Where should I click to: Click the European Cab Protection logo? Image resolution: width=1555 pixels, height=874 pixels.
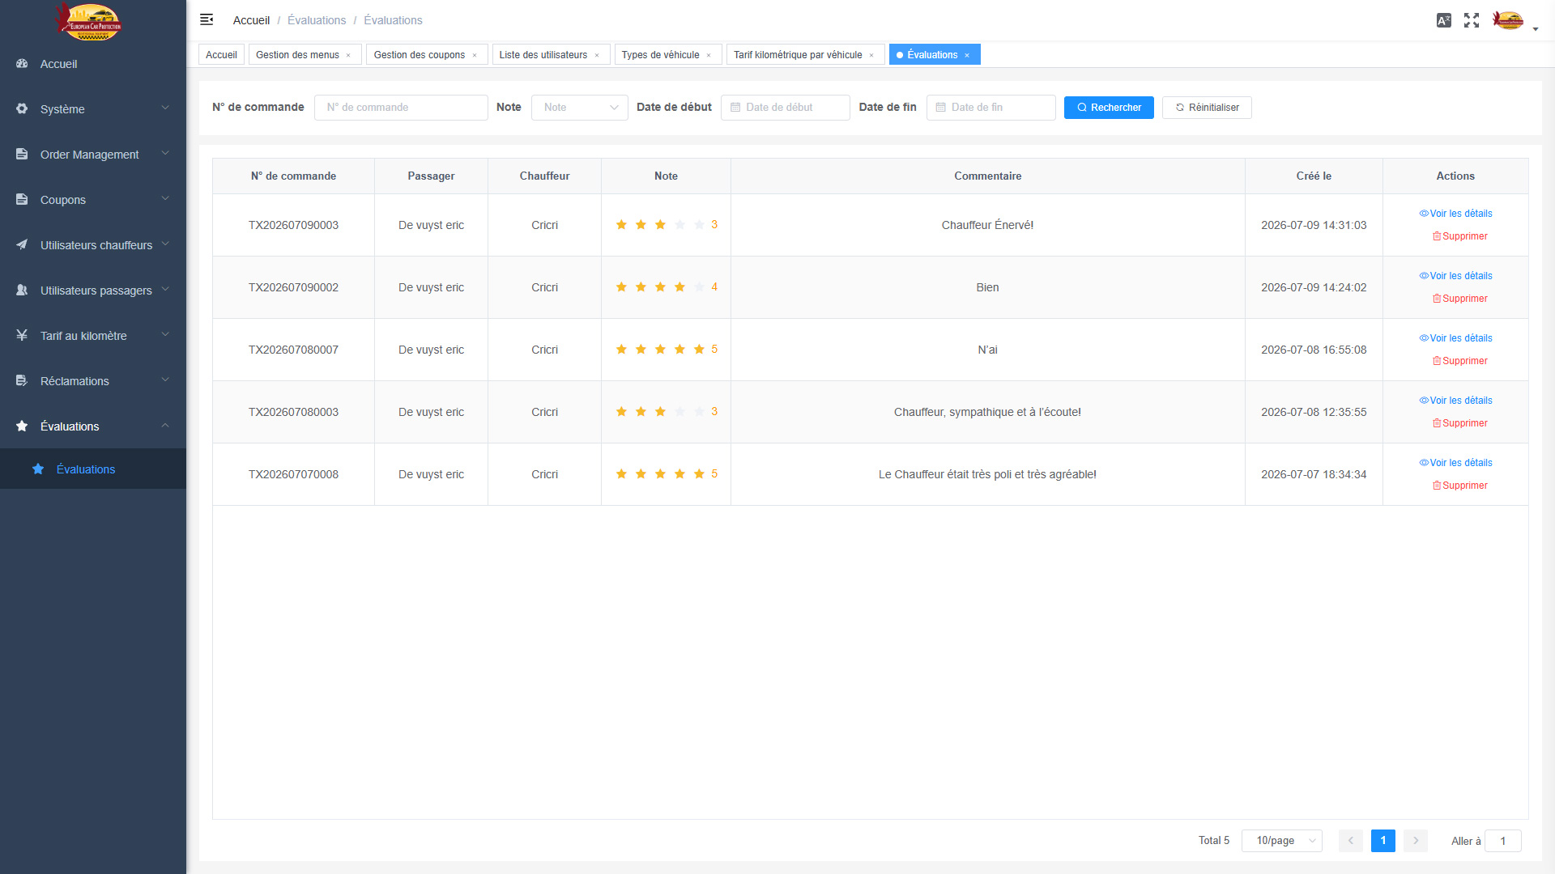89,22
